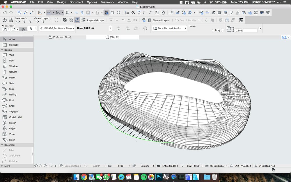Click the 0.3063 height input field
291x182 pixels.
point(246,31)
